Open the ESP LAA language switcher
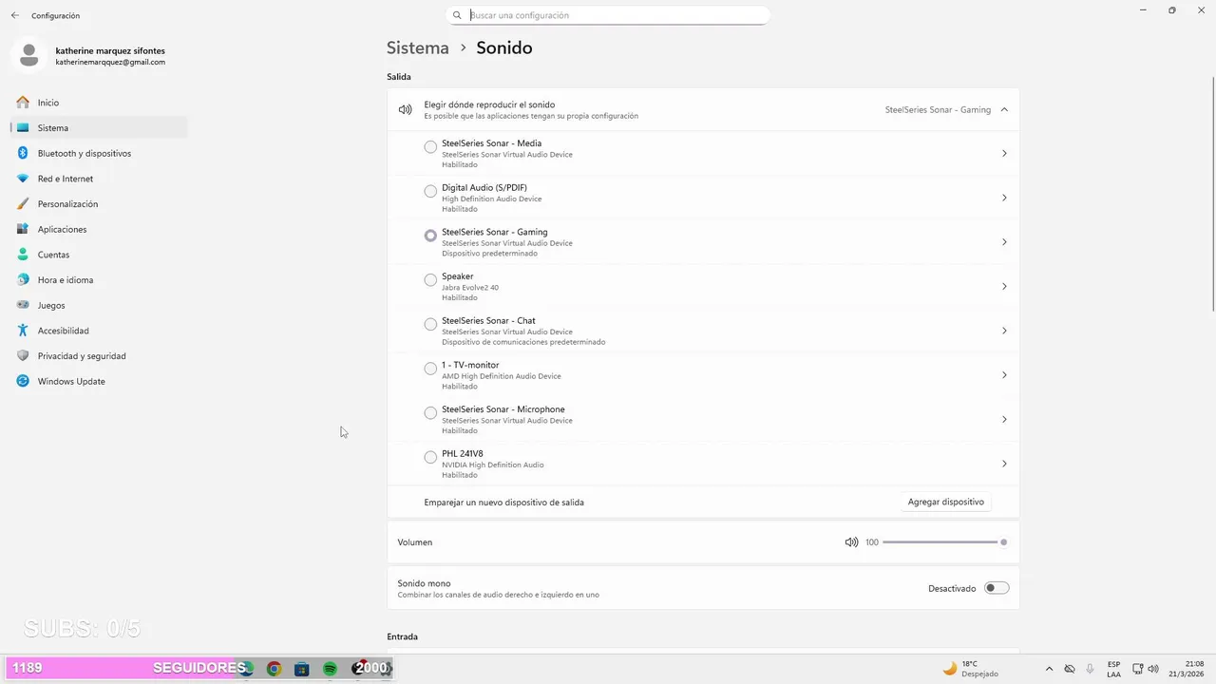This screenshot has width=1216, height=684. tap(1113, 669)
